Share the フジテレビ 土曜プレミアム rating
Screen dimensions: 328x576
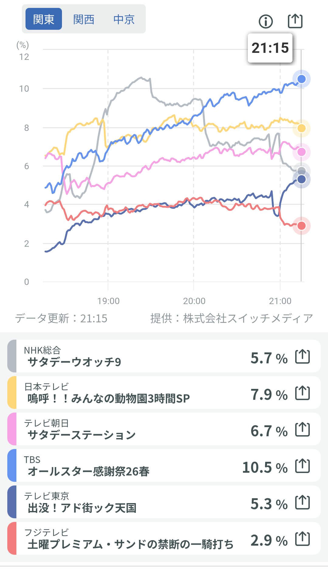click(302, 539)
